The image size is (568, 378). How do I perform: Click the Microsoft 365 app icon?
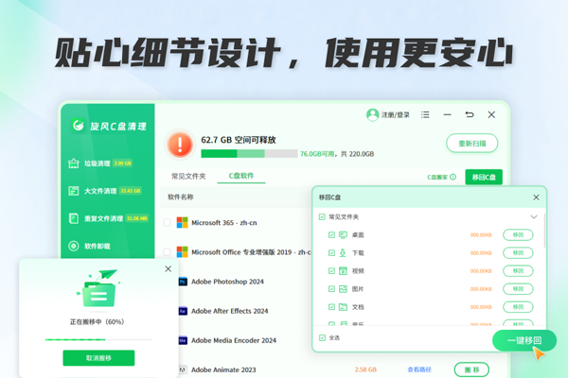click(182, 222)
